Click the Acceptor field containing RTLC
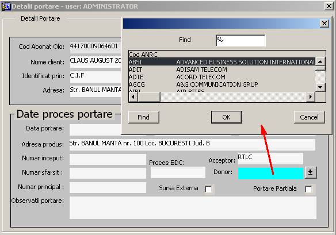This screenshot has width=336, height=235. click(270, 159)
